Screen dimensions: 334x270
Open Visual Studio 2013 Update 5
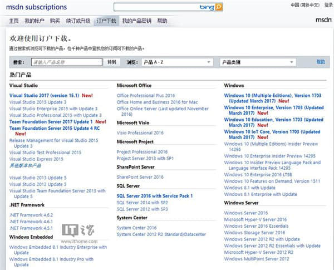click(x=38, y=178)
